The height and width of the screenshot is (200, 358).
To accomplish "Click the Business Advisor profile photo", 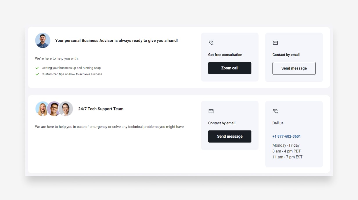I will [x=43, y=41].
